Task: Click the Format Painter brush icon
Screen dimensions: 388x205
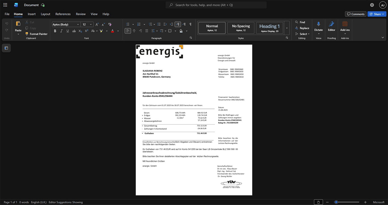Action: [27, 34]
